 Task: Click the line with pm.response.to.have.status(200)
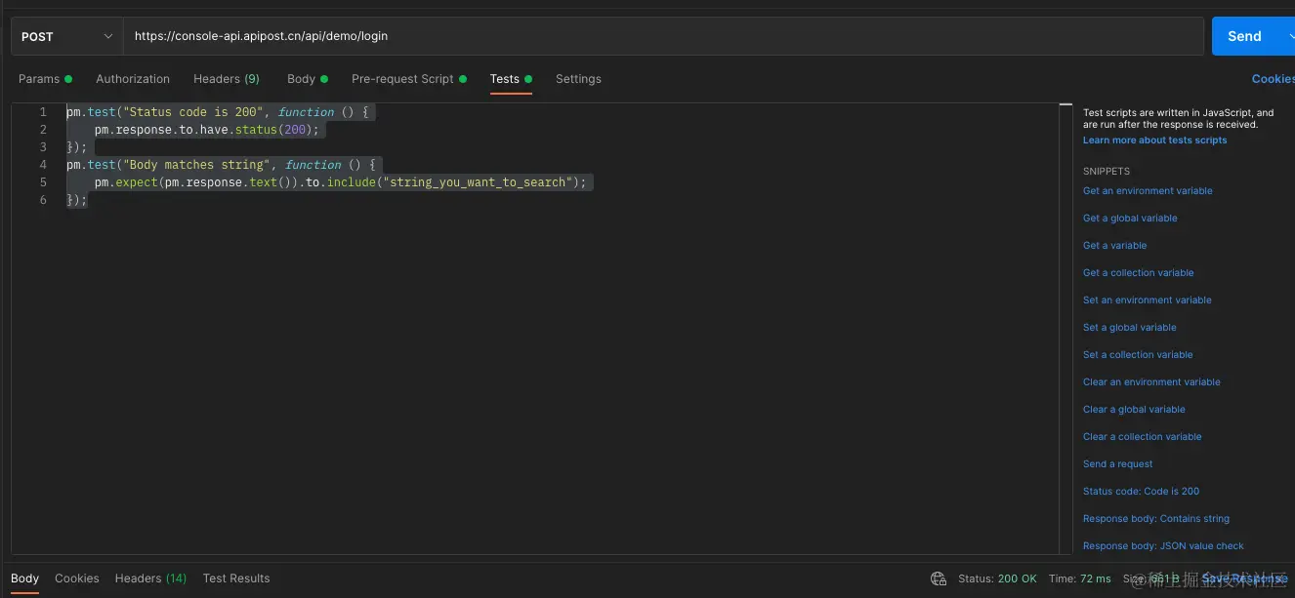[x=207, y=130]
